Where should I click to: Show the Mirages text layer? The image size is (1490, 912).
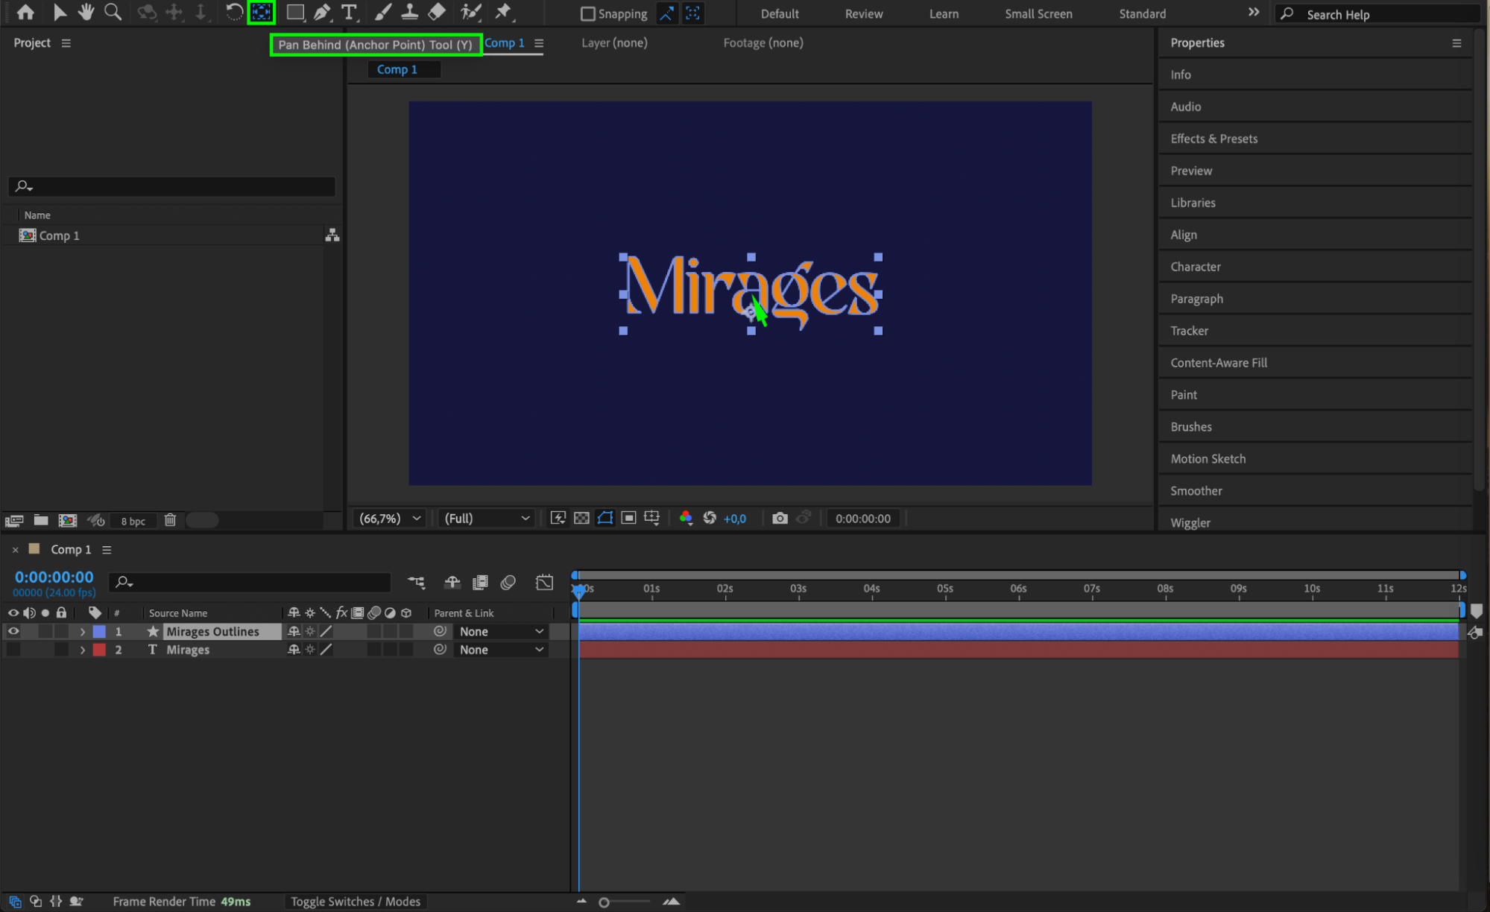(x=13, y=650)
